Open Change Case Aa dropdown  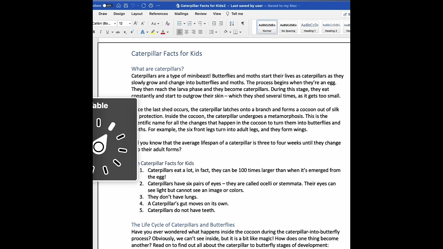click(155, 24)
